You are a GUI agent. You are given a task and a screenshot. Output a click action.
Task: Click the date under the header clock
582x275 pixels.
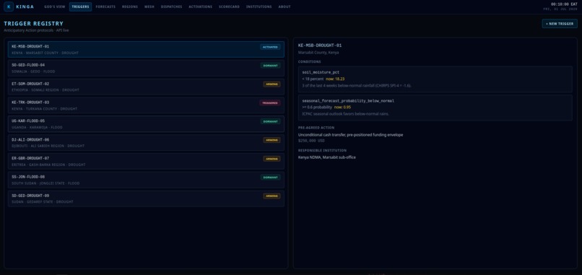(561, 9)
